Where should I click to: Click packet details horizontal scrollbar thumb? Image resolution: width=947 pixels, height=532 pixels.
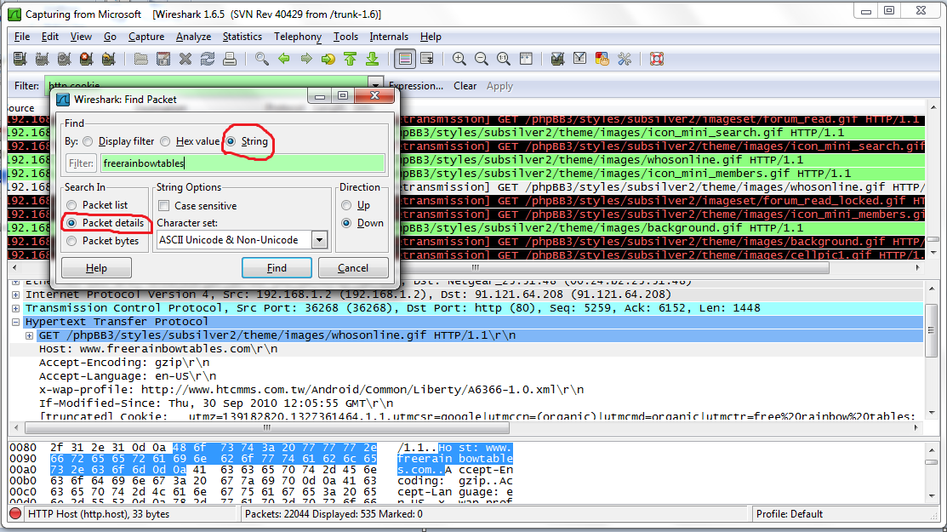point(267,427)
